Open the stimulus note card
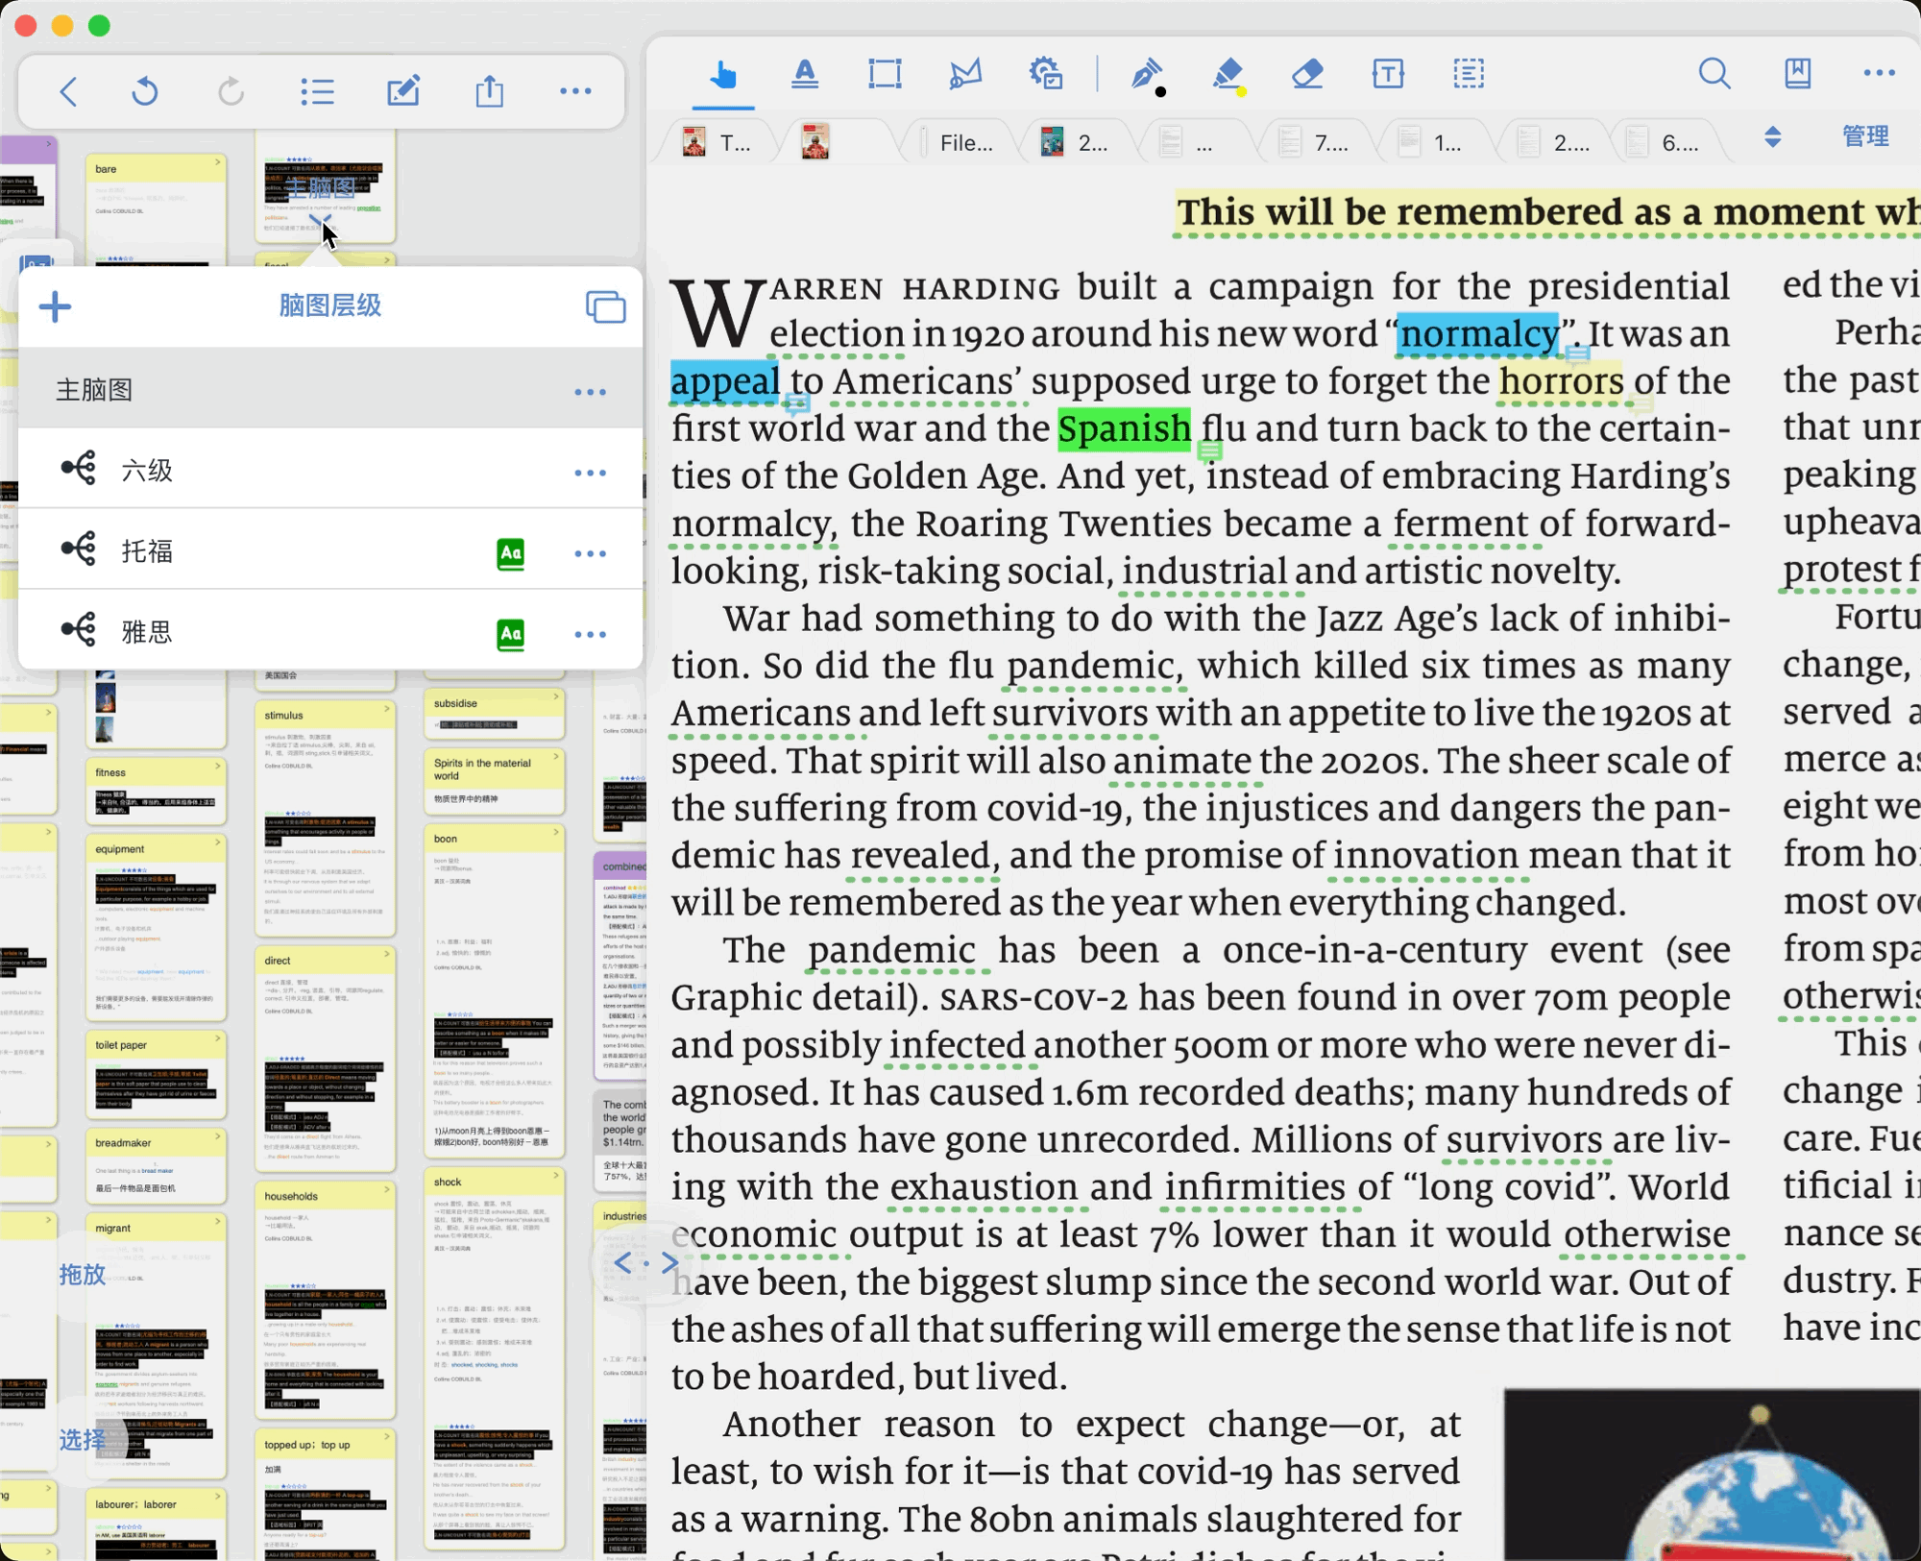Image resolution: width=1921 pixels, height=1561 pixels. click(x=325, y=818)
